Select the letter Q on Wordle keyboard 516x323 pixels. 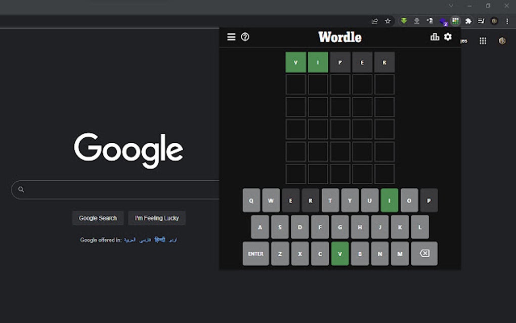coord(251,200)
